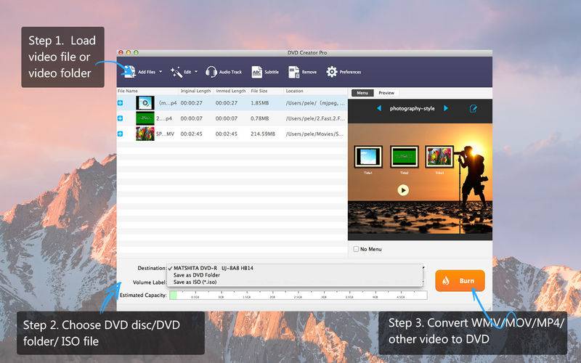This screenshot has height=363, width=581.
Task: Expand the first video row's plus icon
Action: [x=120, y=103]
